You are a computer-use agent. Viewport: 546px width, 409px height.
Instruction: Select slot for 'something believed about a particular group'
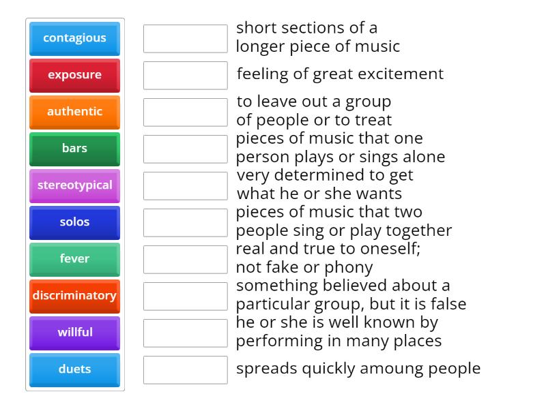(185, 297)
